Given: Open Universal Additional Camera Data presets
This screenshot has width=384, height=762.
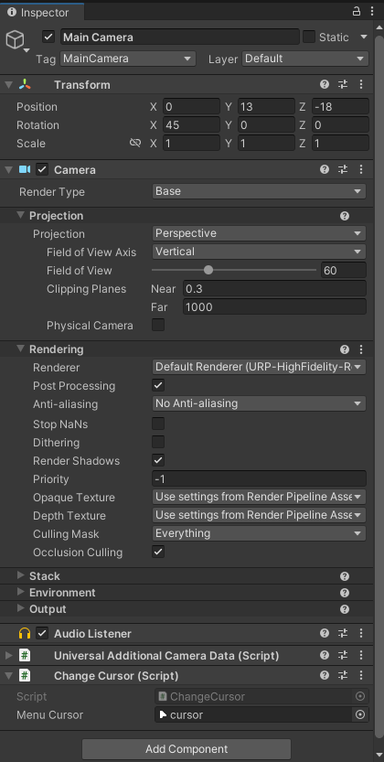Looking at the screenshot, I should 343,656.
